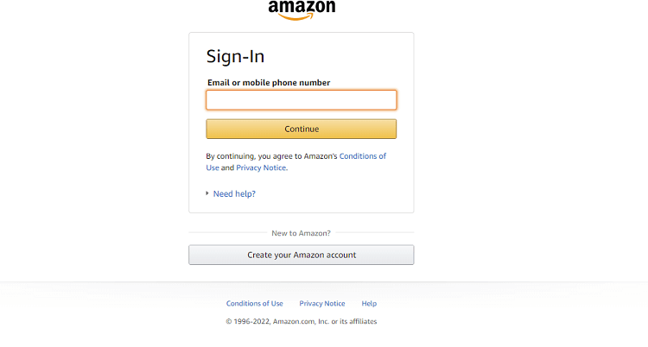Click the Sign-In heading
The image size is (648, 347).
[235, 57]
